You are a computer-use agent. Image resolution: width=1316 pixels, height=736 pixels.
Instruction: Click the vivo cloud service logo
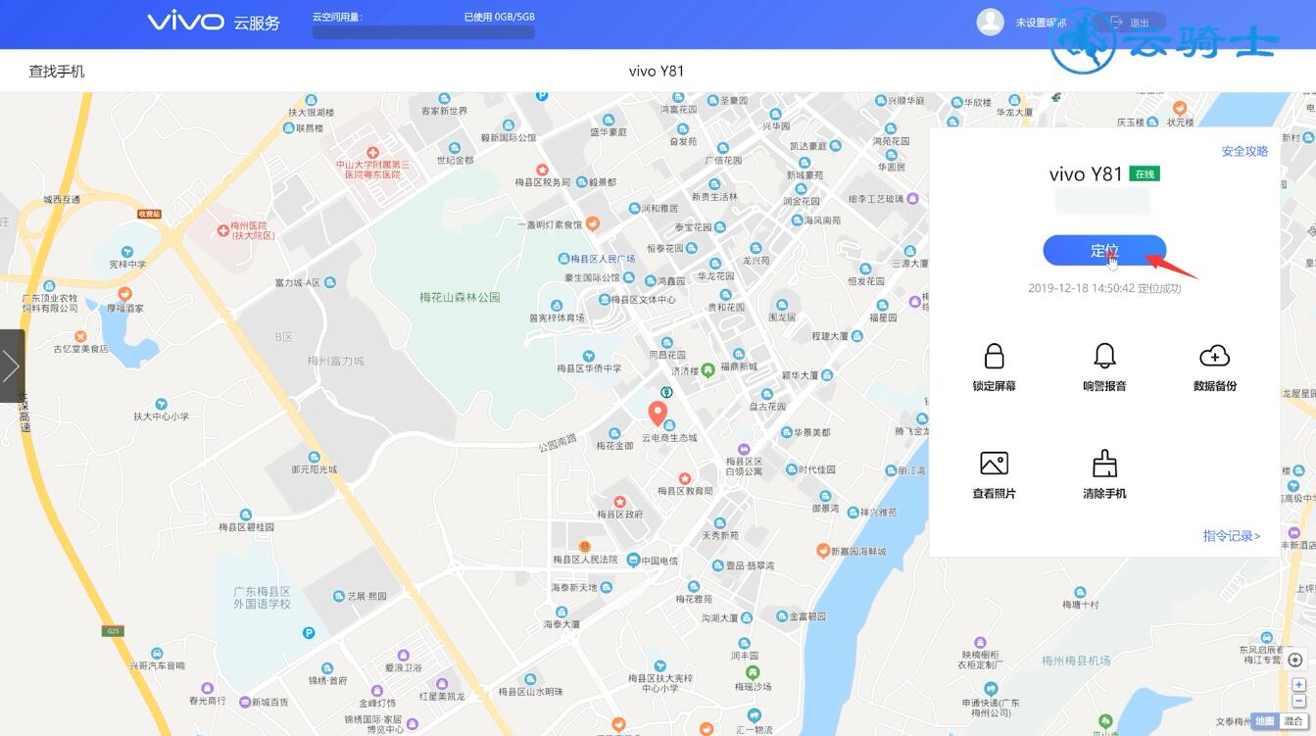[x=214, y=22]
